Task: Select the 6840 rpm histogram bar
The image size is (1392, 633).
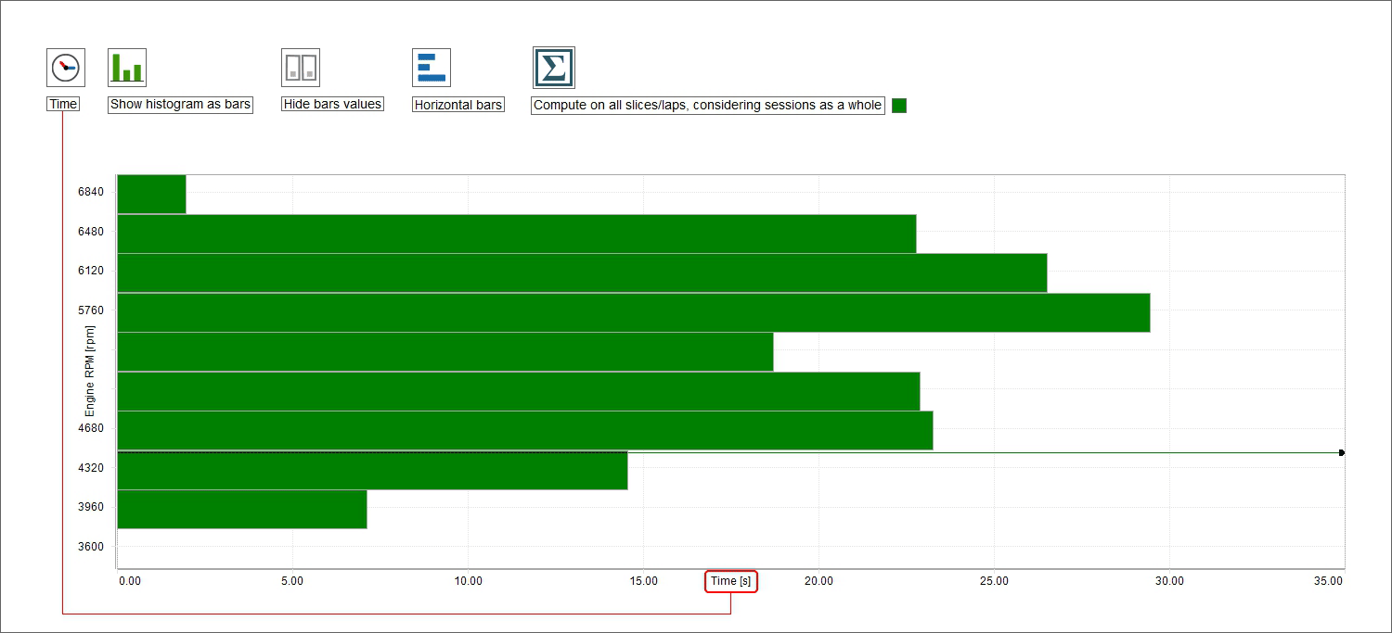Action: tap(151, 194)
